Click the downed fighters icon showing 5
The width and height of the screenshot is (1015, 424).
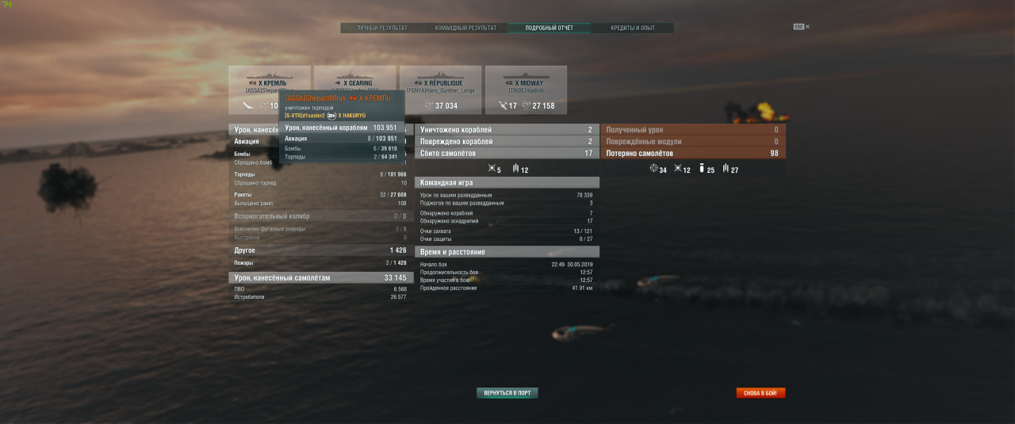492,170
